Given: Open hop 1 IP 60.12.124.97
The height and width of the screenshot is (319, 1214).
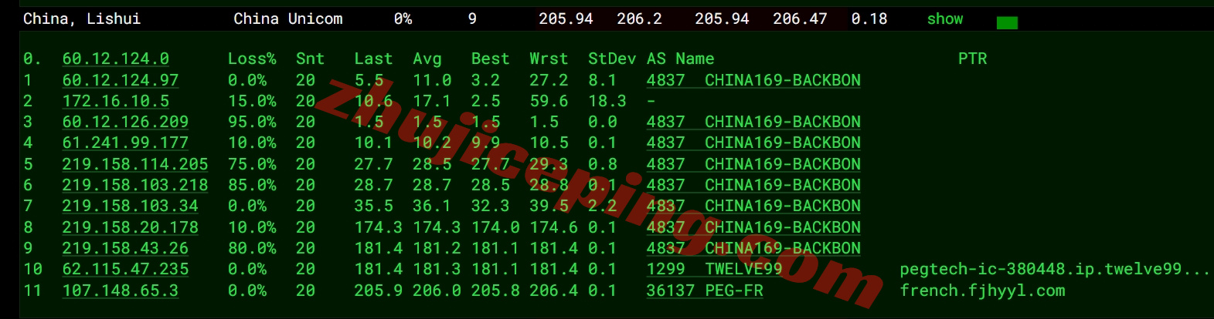Looking at the screenshot, I should (x=120, y=80).
